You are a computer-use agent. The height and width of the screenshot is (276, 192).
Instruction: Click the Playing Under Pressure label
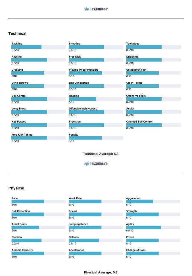[x=84, y=70]
